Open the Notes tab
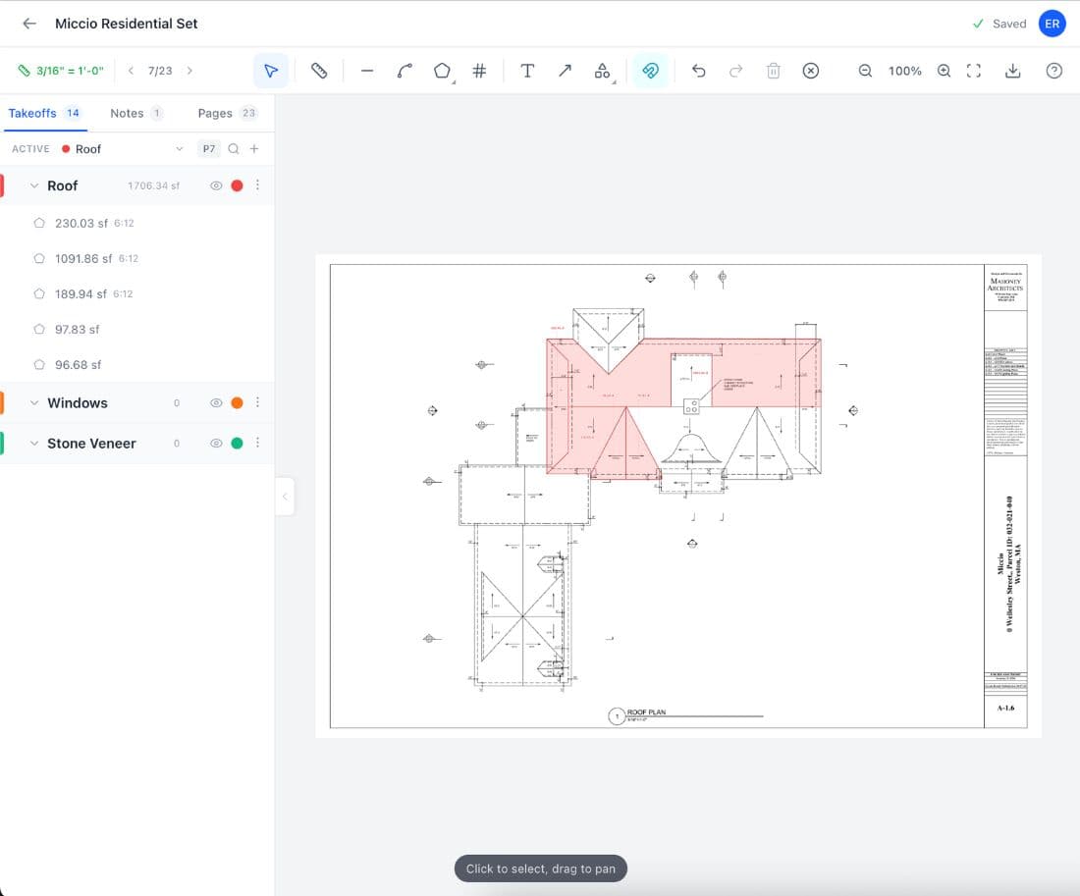This screenshot has height=896, width=1080. click(129, 113)
